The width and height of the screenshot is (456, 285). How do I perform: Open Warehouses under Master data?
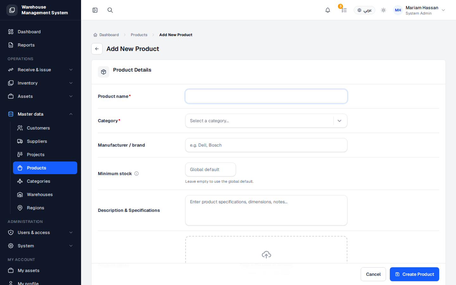point(45,194)
